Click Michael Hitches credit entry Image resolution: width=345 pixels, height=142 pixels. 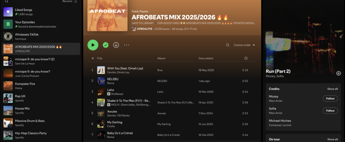(x=280, y=121)
